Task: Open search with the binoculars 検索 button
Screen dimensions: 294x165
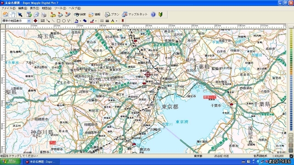Action: [x=79, y=14]
